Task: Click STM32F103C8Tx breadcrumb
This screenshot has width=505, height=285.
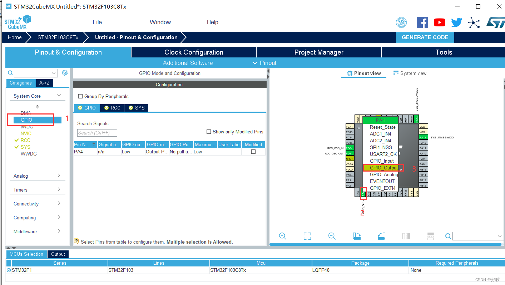Action: (x=58, y=37)
